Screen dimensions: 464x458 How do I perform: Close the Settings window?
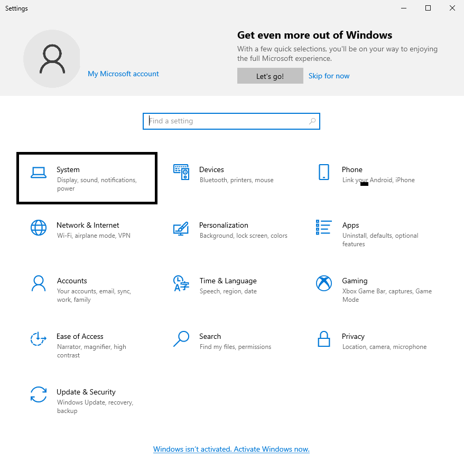click(452, 8)
